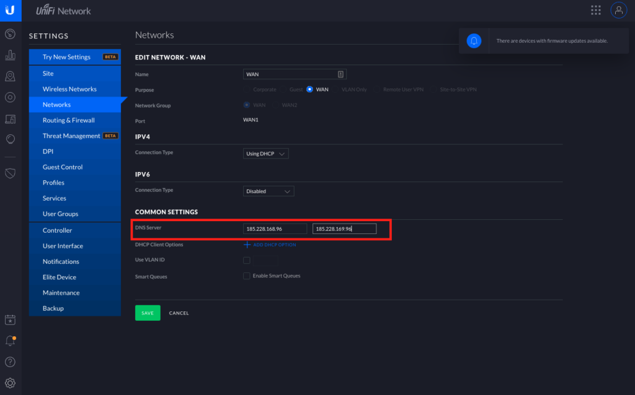The height and width of the screenshot is (395, 635).
Task: Click the second DNS Server field 185.228.169.96
Action: click(x=344, y=229)
